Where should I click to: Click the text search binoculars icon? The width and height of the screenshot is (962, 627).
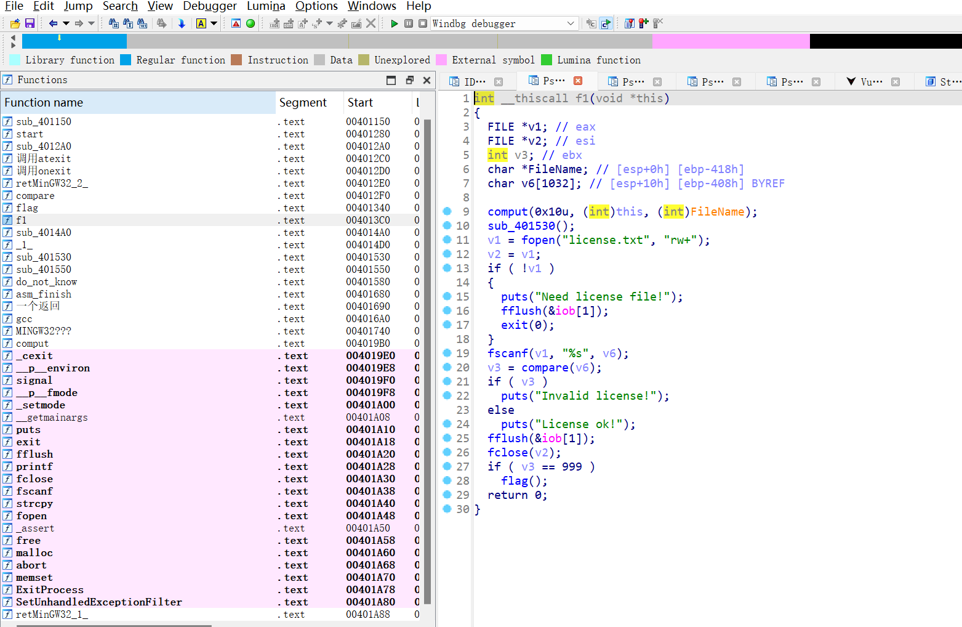pos(128,23)
